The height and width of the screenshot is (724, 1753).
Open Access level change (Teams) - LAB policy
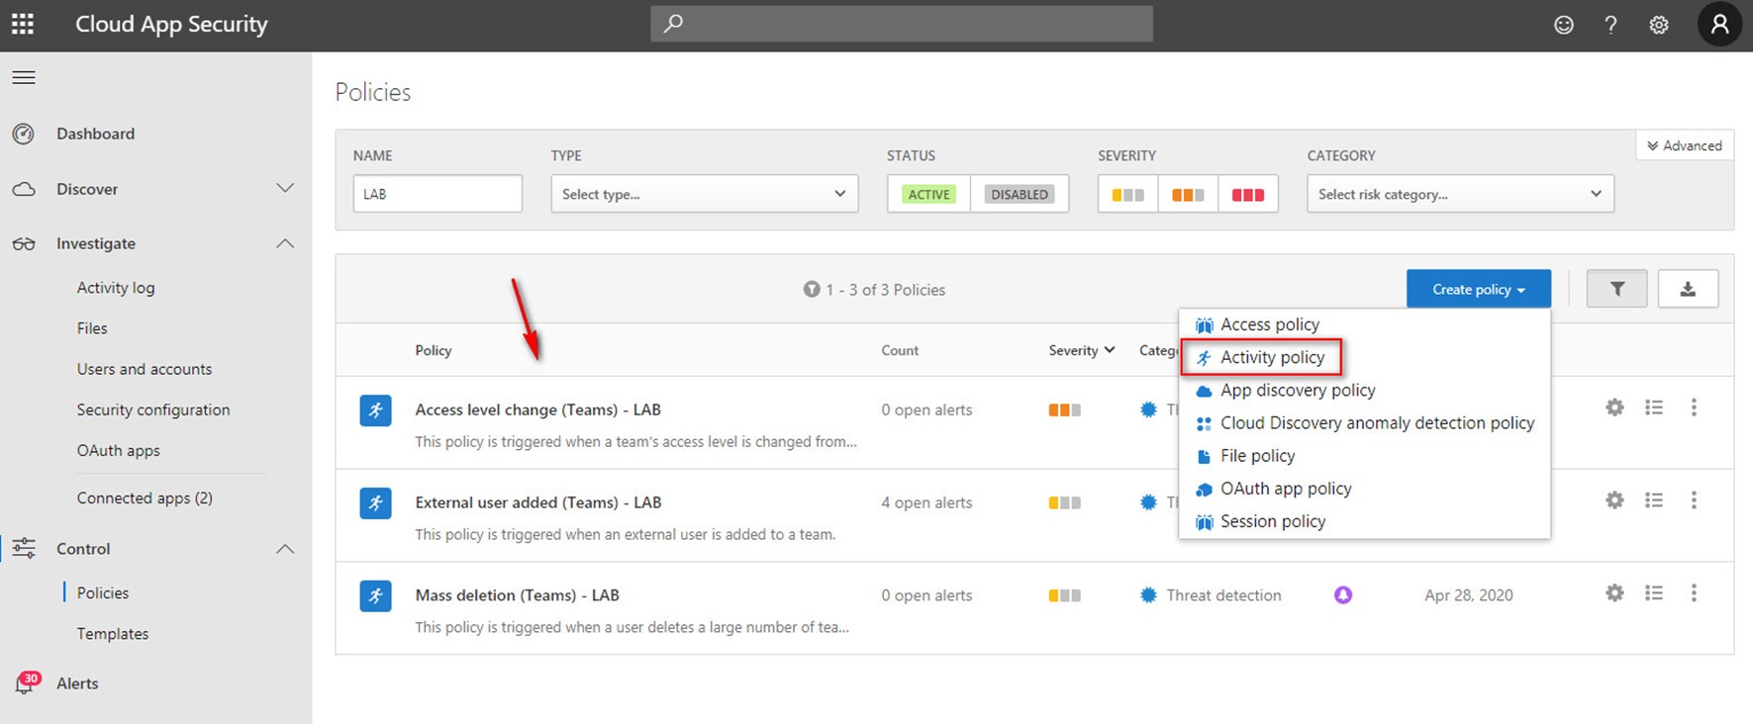pos(538,409)
